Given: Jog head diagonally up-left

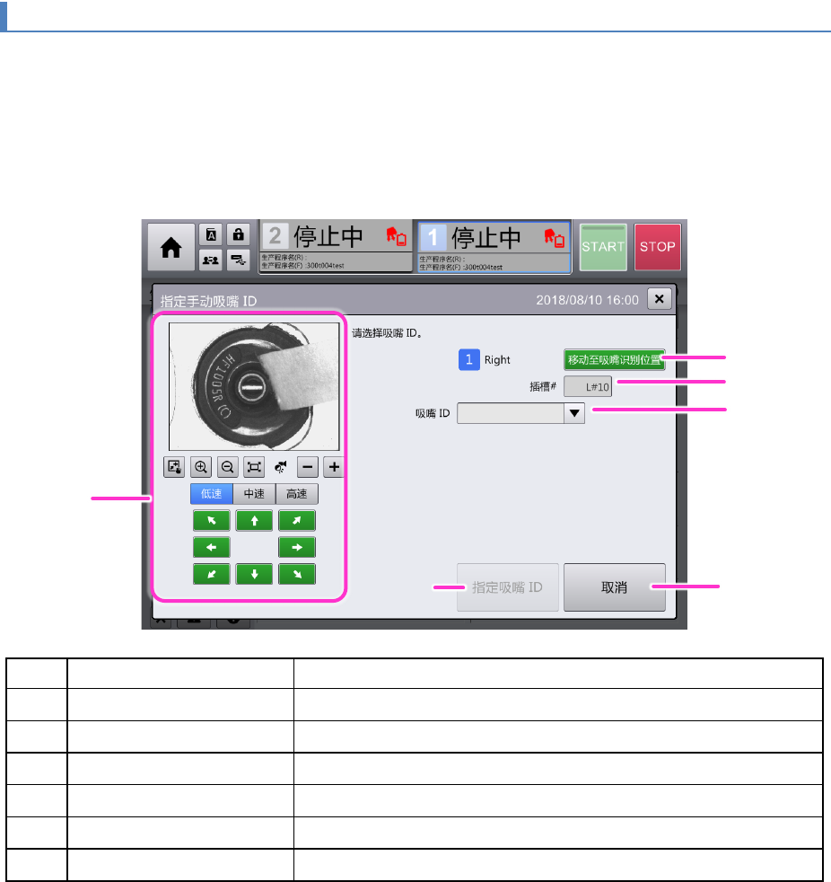Looking at the screenshot, I should pos(211,521).
